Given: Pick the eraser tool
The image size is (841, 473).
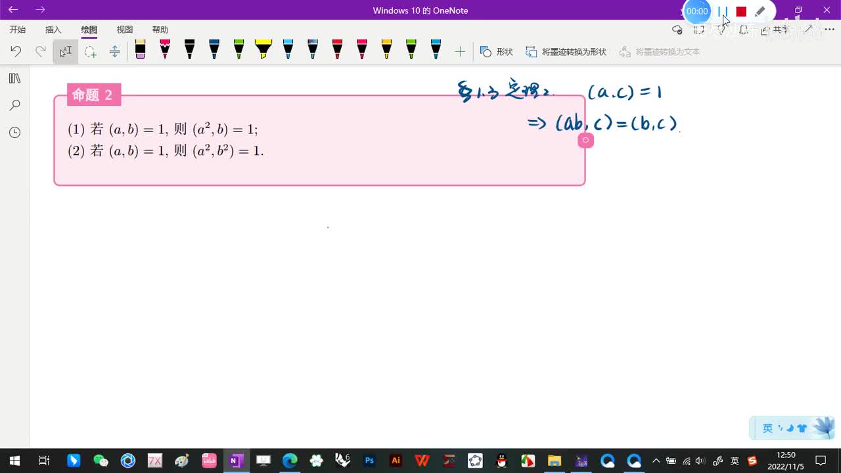Looking at the screenshot, I should [x=140, y=50].
